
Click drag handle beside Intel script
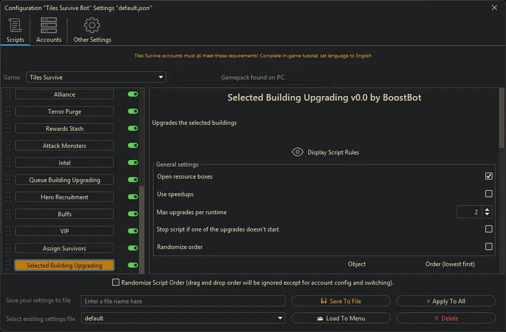pyautogui.click(x=8, y=163)
